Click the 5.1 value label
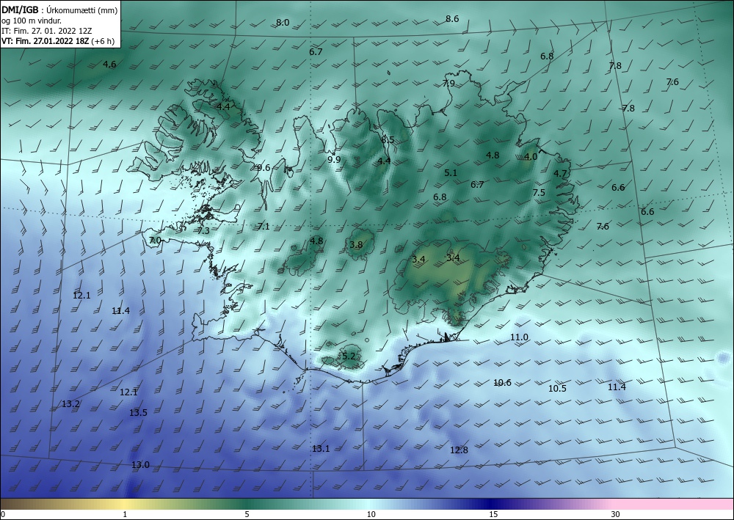The image size is (734, 520). pyautogui.click(x=451, y=173)
